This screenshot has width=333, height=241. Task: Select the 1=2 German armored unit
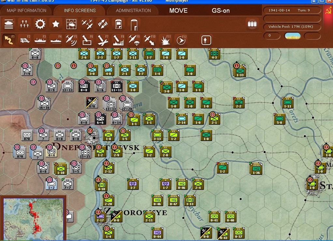51,184
